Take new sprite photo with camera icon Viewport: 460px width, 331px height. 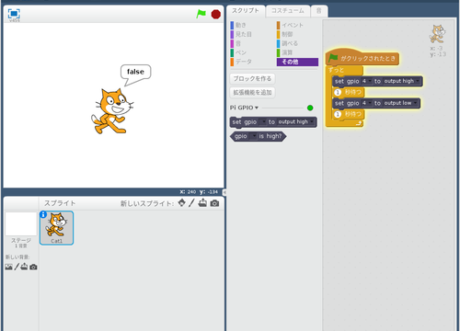pos(214,203)
